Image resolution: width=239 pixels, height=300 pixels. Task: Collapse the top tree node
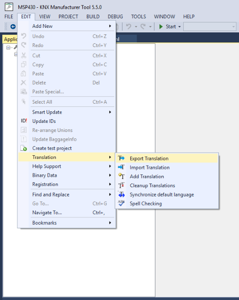coord(8,47)
